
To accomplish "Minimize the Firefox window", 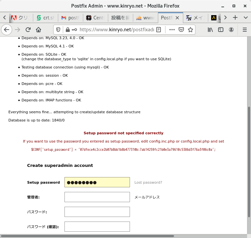I will (x=223, y=6).
